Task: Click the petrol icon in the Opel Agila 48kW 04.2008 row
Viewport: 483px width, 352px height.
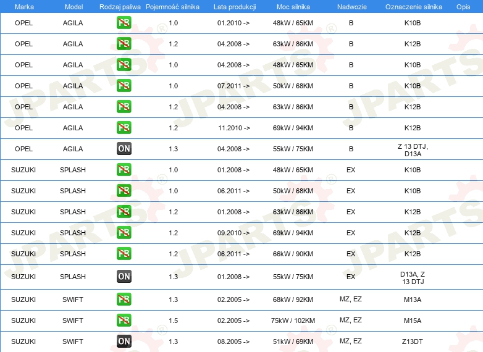Action: (x=124, y=65)
